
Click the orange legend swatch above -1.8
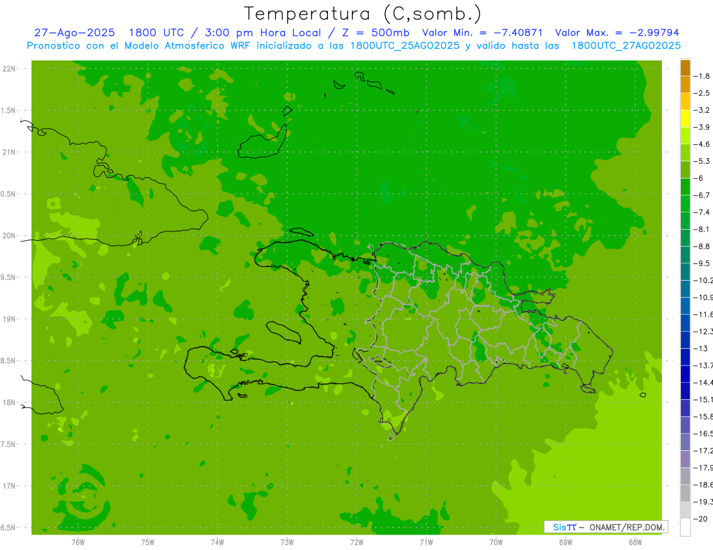(x=685, y=68)
